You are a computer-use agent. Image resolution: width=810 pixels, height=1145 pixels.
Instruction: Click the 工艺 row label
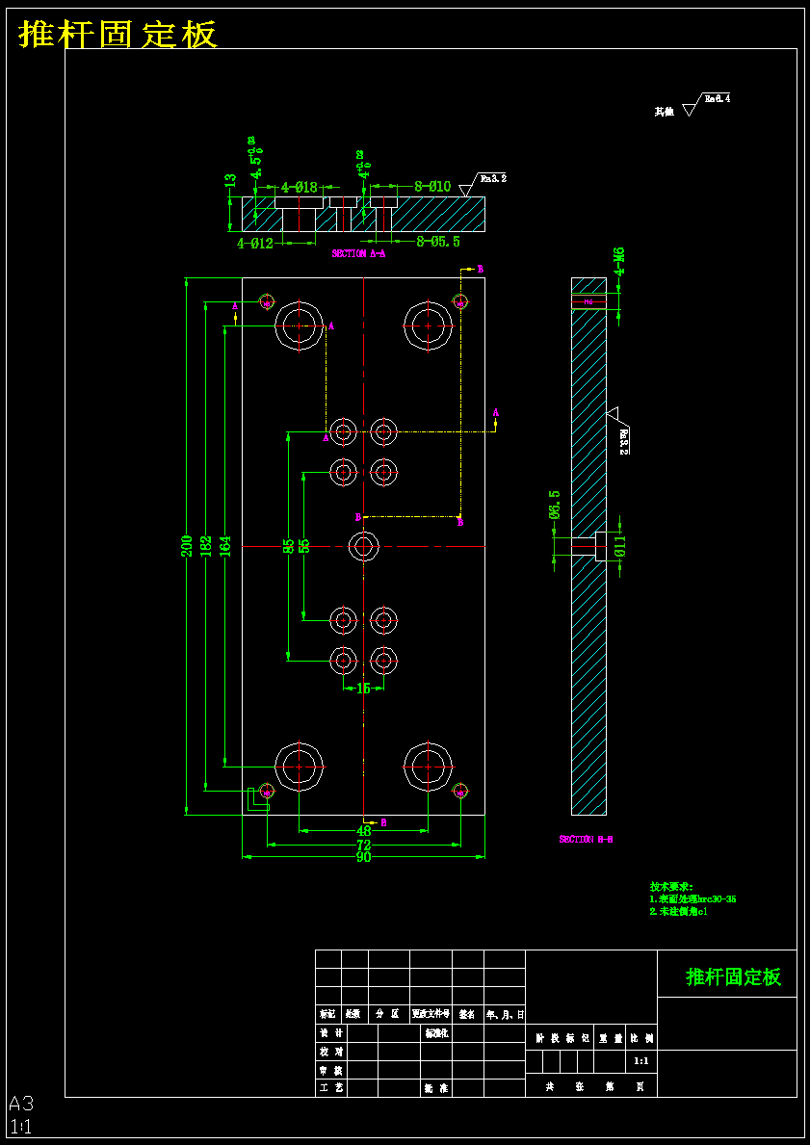pos(331,1088)
